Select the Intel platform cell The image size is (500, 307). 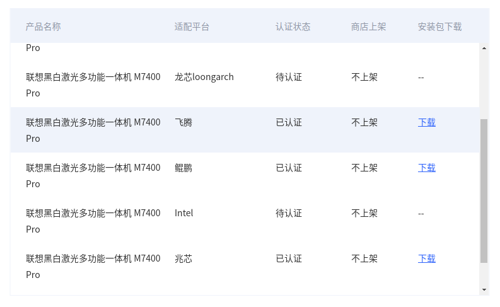[x=184, y=213]
